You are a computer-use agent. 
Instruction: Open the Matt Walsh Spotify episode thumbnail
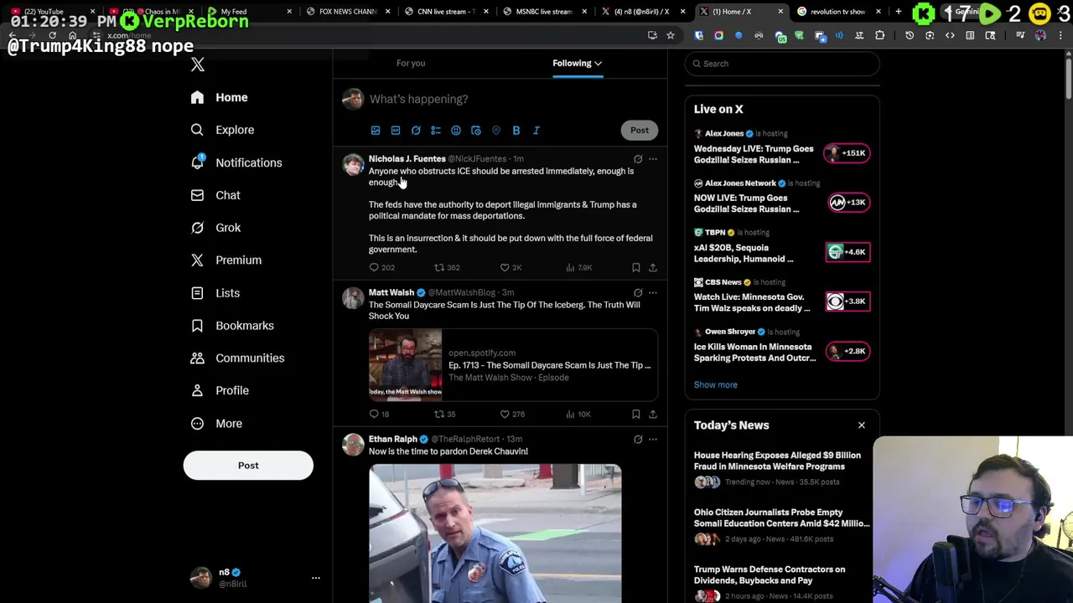coord(406,365)
